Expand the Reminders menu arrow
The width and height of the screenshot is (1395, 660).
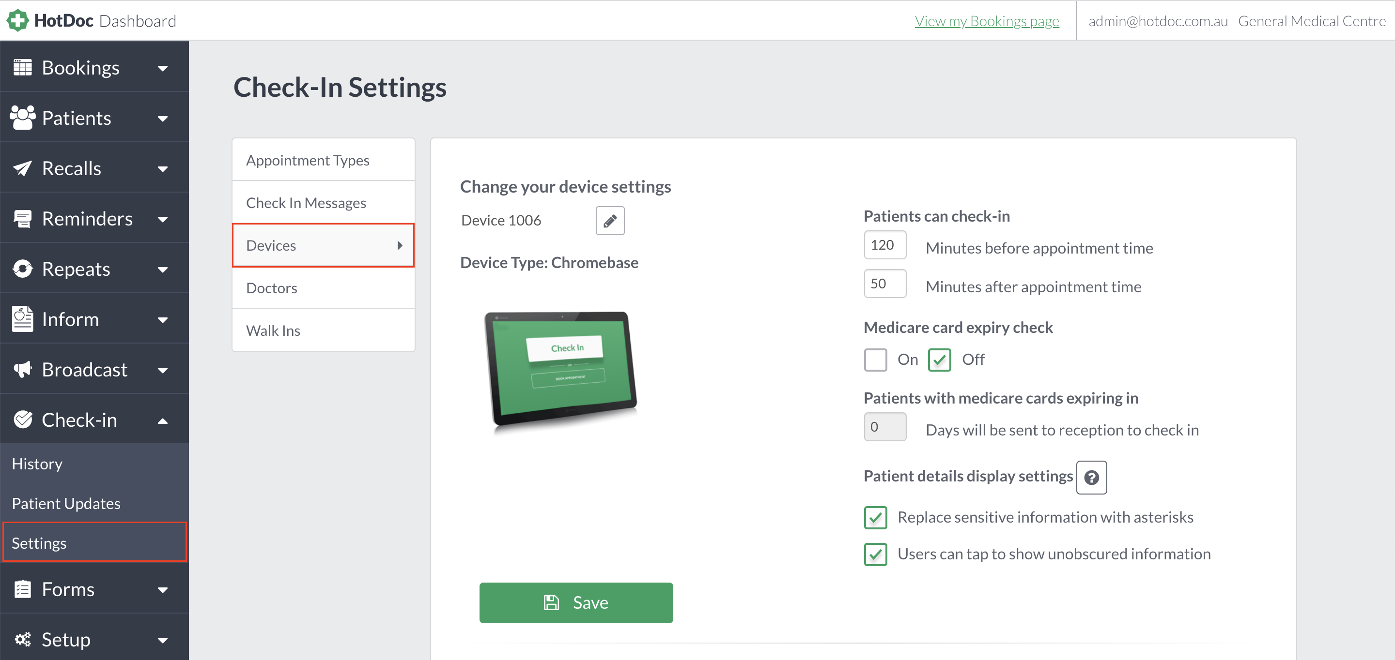[162, 220]
